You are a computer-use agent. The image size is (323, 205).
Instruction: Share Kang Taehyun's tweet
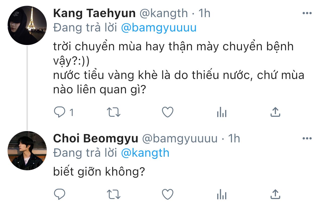click(275, 112)
